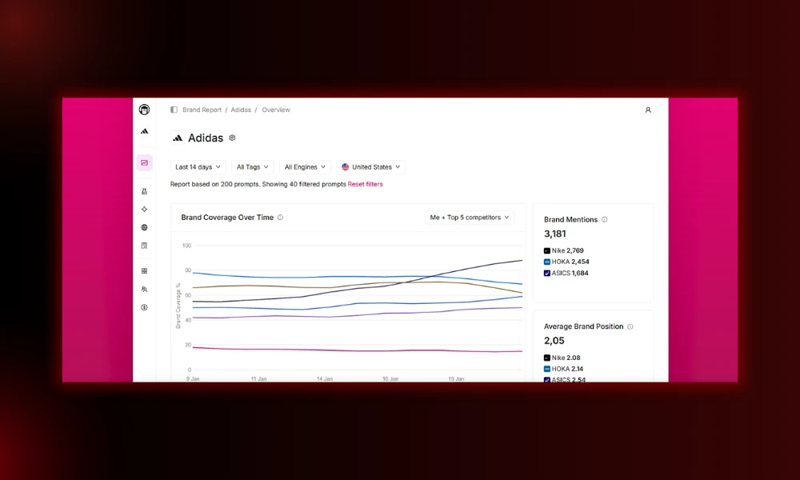Open the grid dashboard icon in the sidebar
Image resolution: width=800 pixels, height=480 pixels.
(x=144, y=271)
